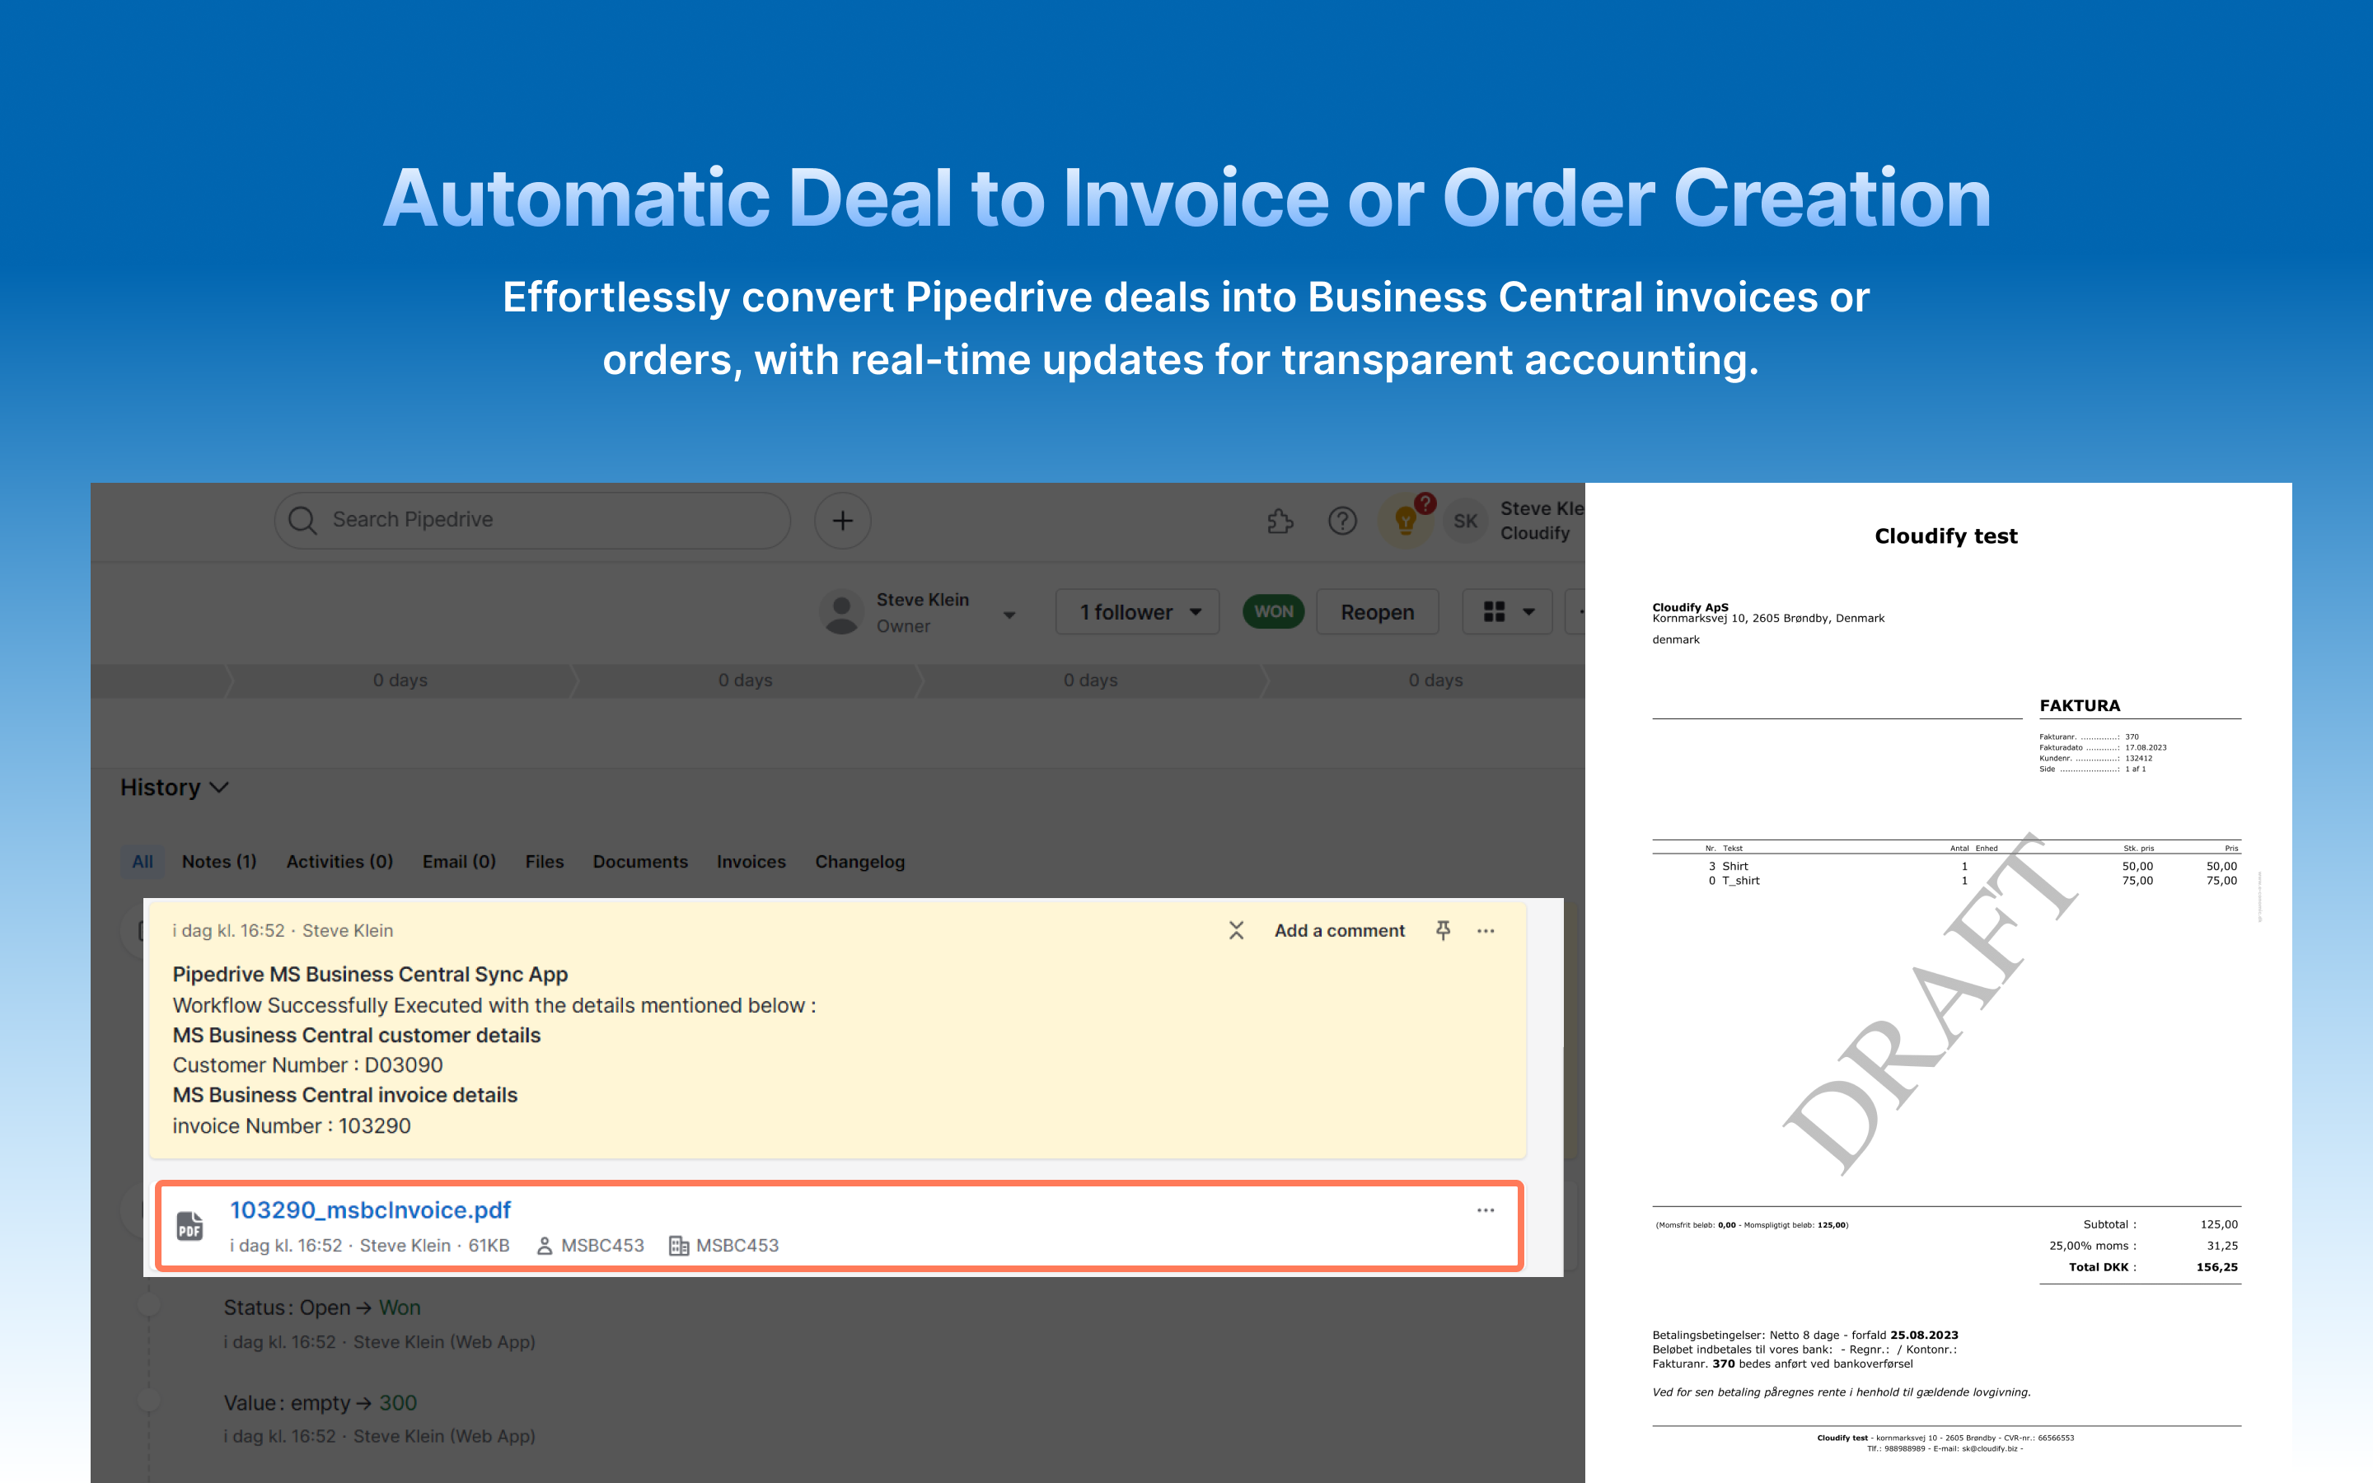Switch to the Activities (0) tab
The image size is (2373, 1483).
(x=339, y=861)
